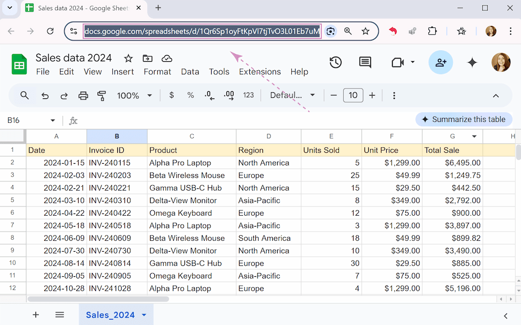This screenshot has width=521, height=325.
Task: Open the Tools menu
Action: [x=219, y=72]
